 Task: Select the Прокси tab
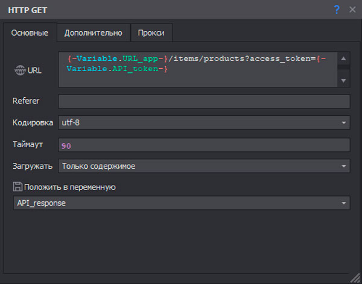pyautogui.click(x=151, y=33)
